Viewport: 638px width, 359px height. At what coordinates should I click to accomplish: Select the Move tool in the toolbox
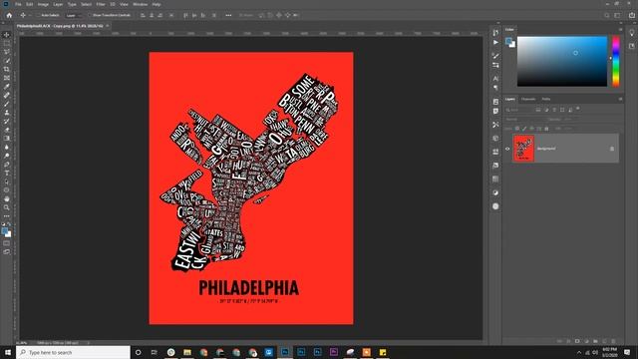tap(7, 35)
